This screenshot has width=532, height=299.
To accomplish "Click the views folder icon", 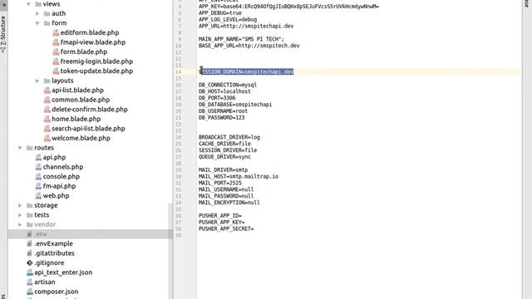I will tap(38, 4).
